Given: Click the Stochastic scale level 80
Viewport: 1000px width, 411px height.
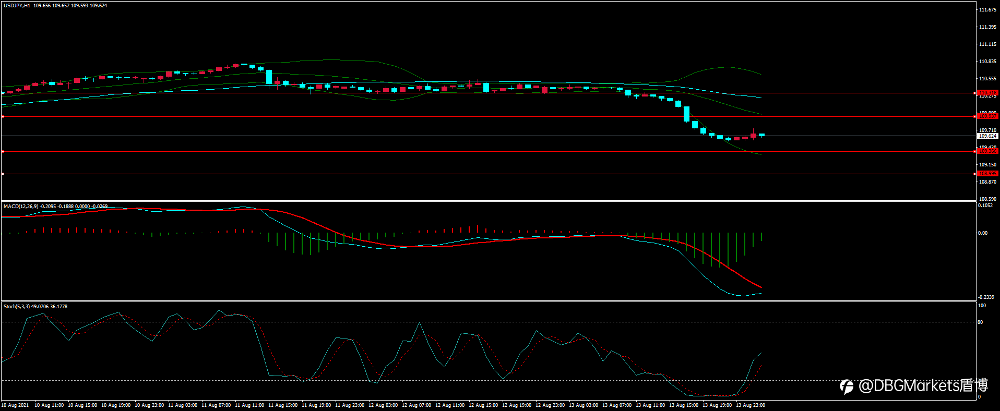Looking at the screenshot, I should [x=980, y=322].
